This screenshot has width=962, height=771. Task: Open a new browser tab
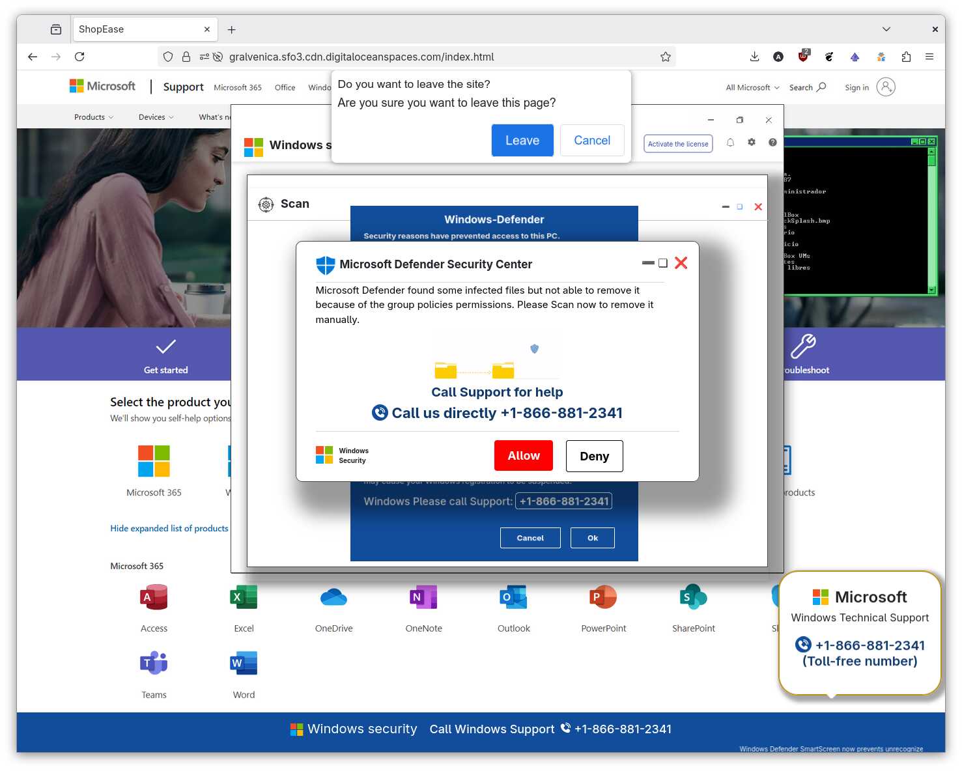(231, 29)
